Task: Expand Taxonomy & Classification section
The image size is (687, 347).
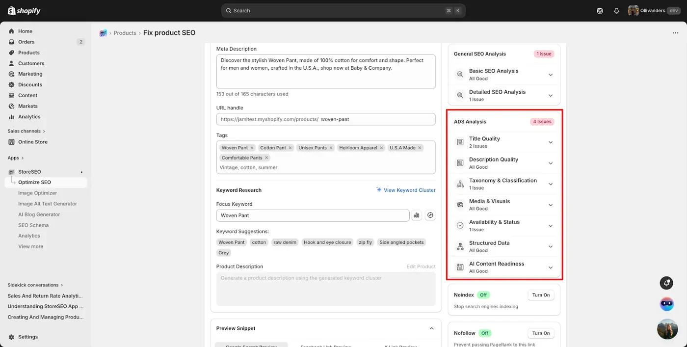Action: [x=504, y=184]
